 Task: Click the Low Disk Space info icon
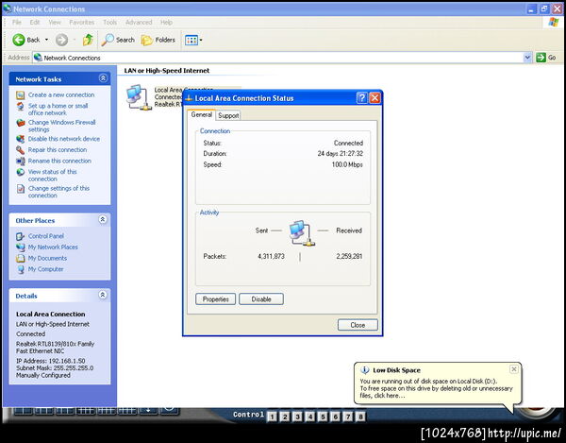click(x=365, y=370)
